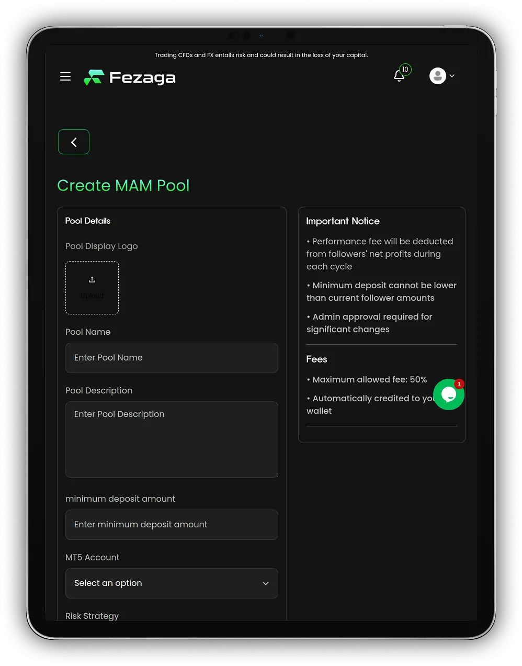The image size is (522, 666).
Task: Open the green live chat bubble
Action: [448, 395]
